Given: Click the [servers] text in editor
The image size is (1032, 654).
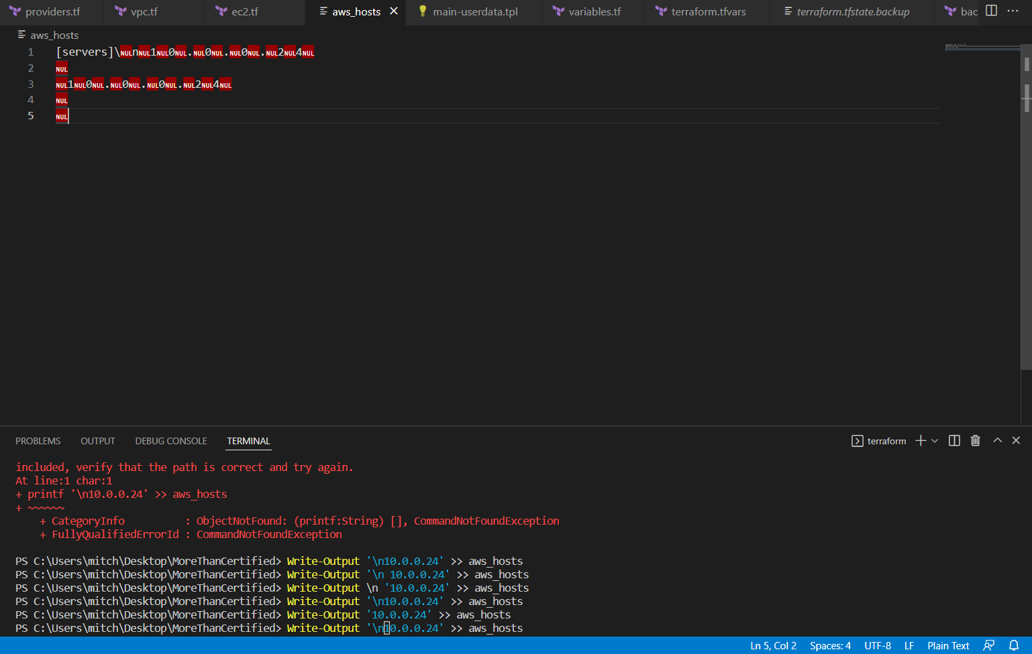Looking at the screenshot, I should point(85,52).
